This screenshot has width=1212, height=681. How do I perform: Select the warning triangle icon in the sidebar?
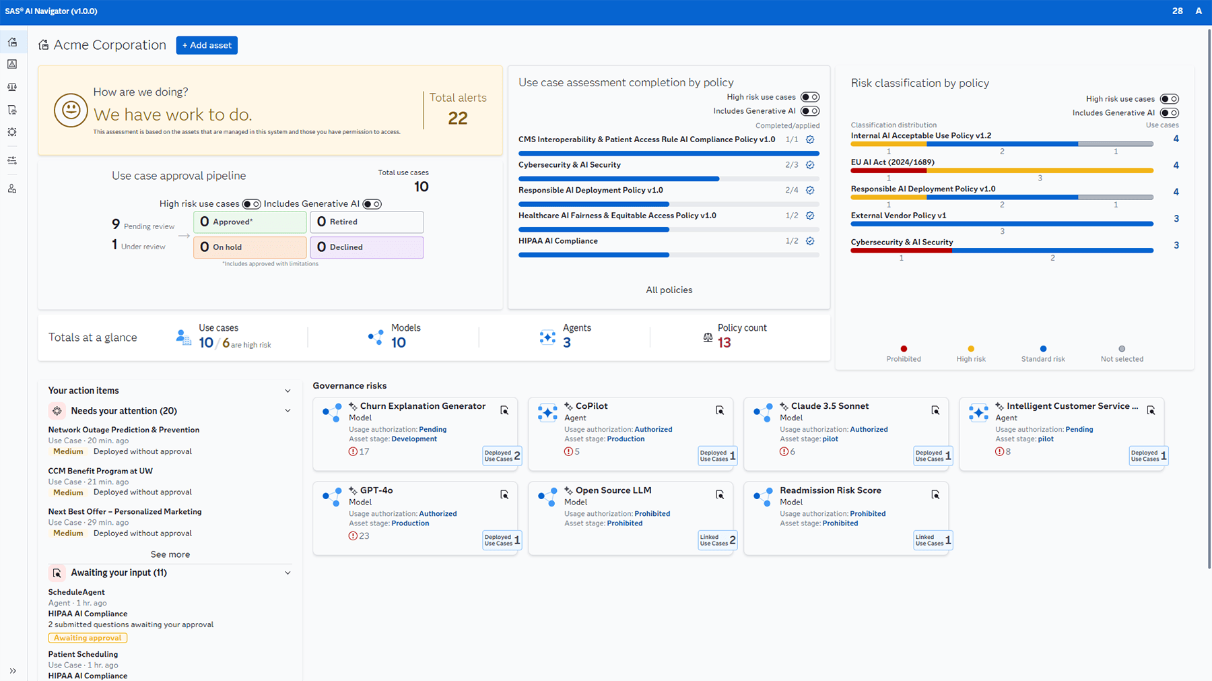coord(12,64)
